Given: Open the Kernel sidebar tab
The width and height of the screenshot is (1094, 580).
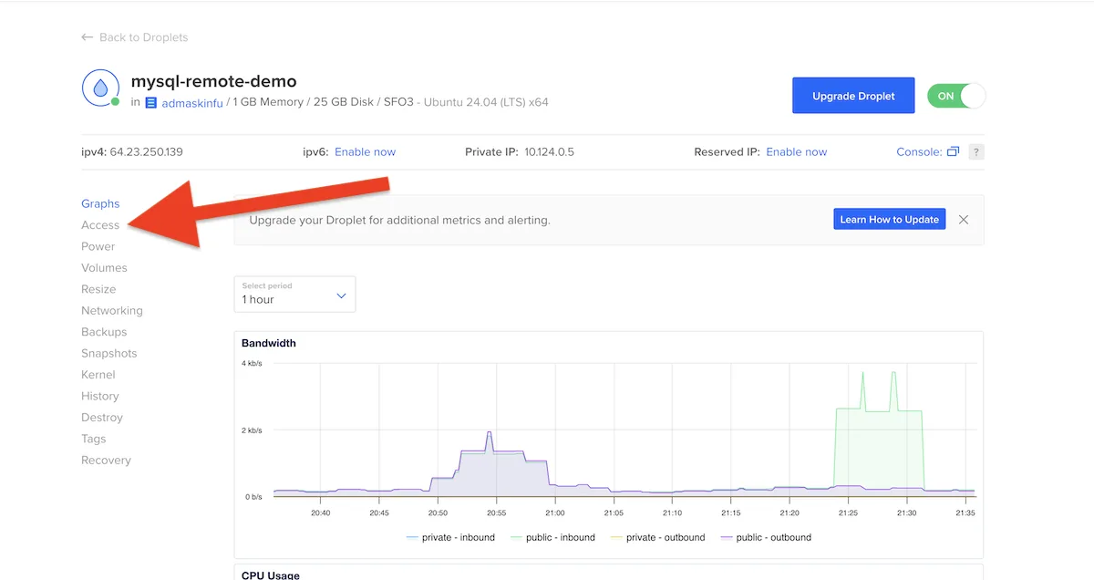Looking at the screenshot, I should (98, 375).
